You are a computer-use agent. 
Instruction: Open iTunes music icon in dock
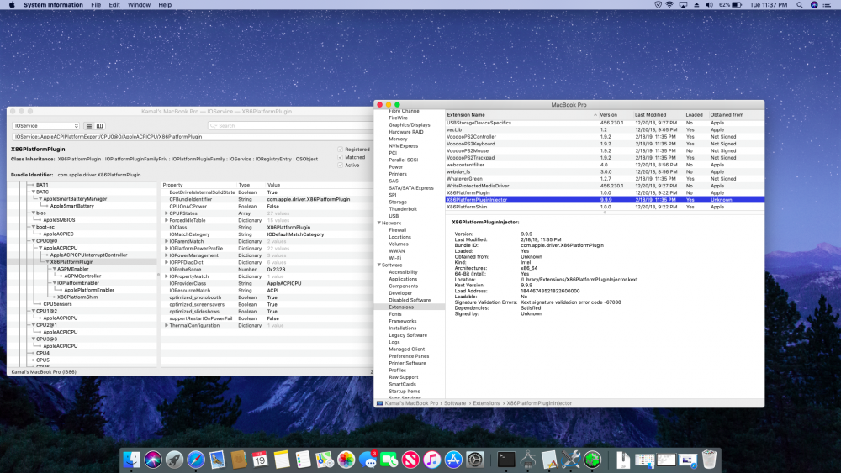(431, 460)
